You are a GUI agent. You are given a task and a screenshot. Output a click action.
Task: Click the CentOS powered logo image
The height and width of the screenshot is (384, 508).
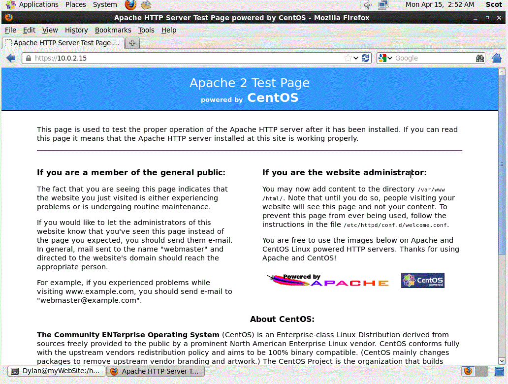coord(422,281)
